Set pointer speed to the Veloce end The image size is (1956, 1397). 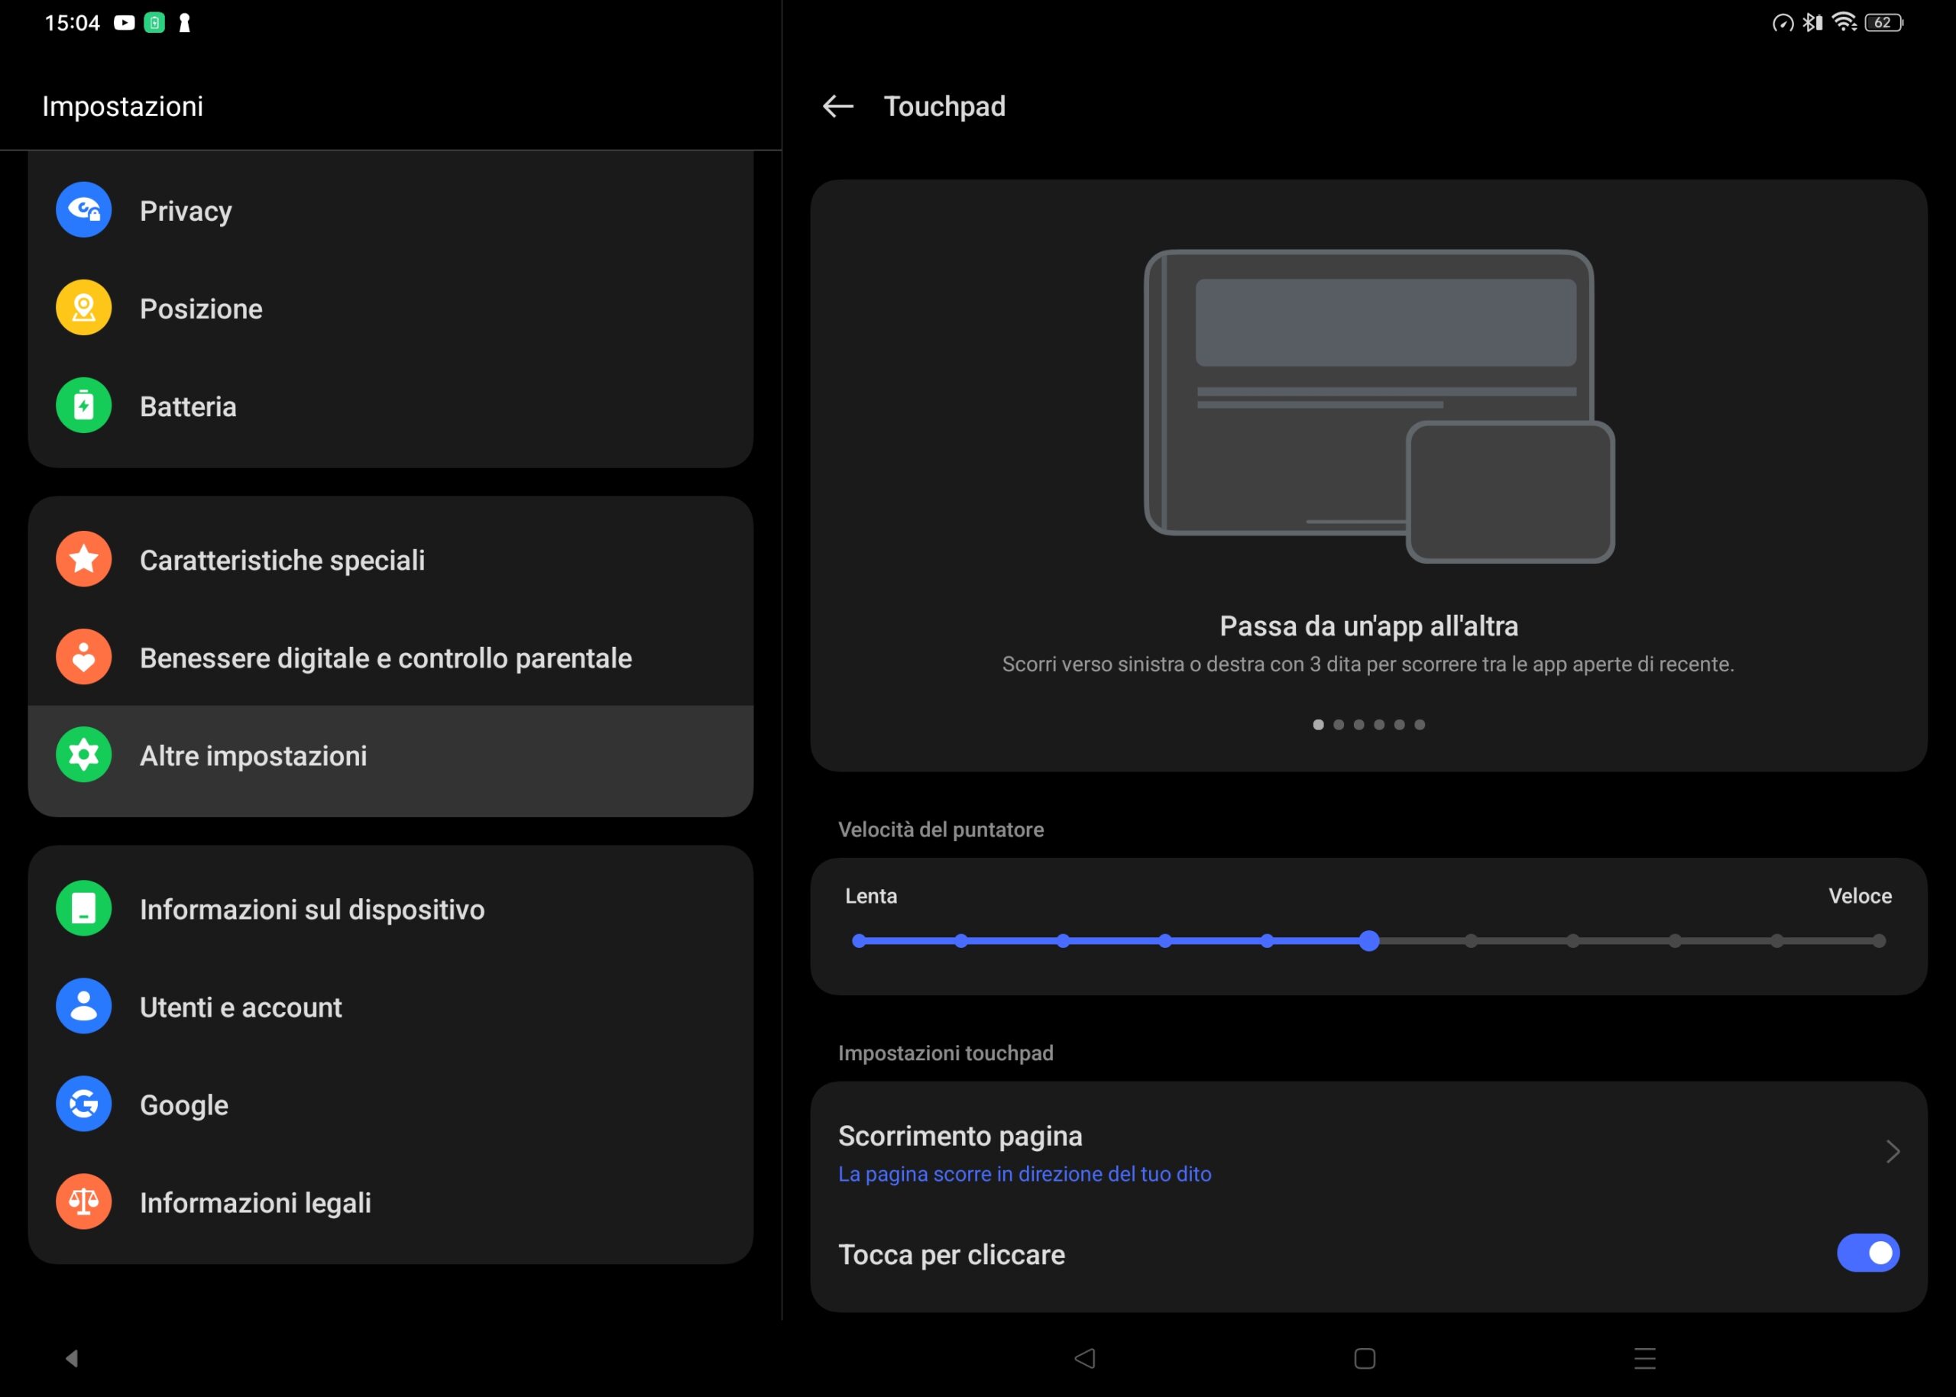pos(1879,941)
